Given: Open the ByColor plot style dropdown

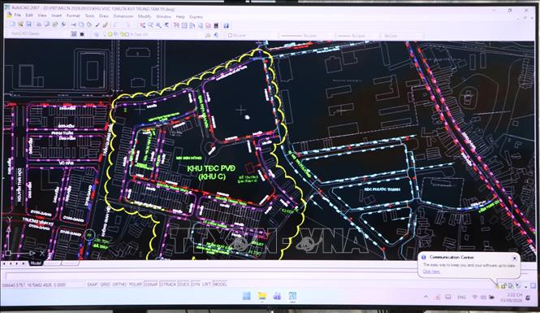Looking at the screenshot, I should click(402, 36).
